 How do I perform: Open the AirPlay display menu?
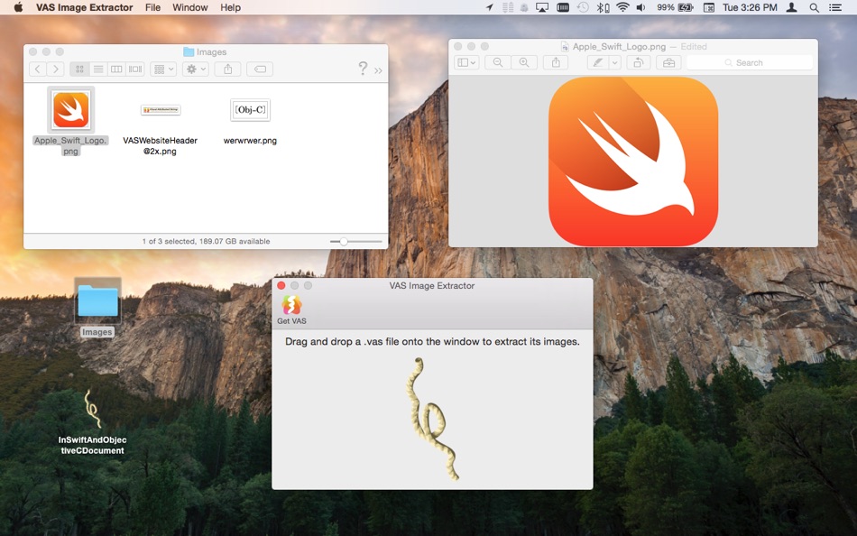(x=541, y=7)
